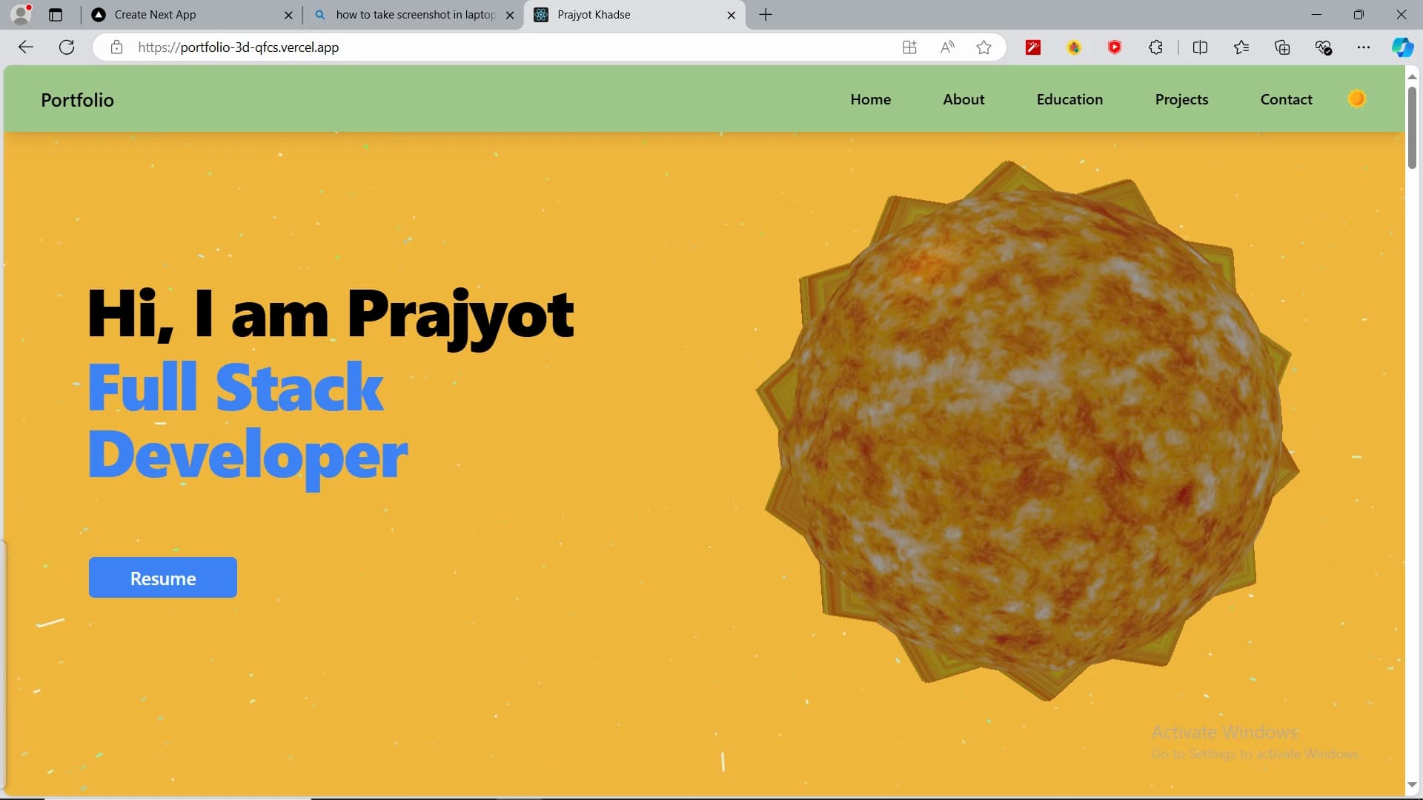
Task: Minimize the browser window
Action: 1316,14
